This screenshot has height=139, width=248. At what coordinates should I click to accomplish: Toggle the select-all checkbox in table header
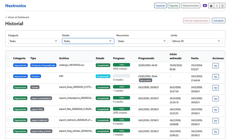coord(8,58)
